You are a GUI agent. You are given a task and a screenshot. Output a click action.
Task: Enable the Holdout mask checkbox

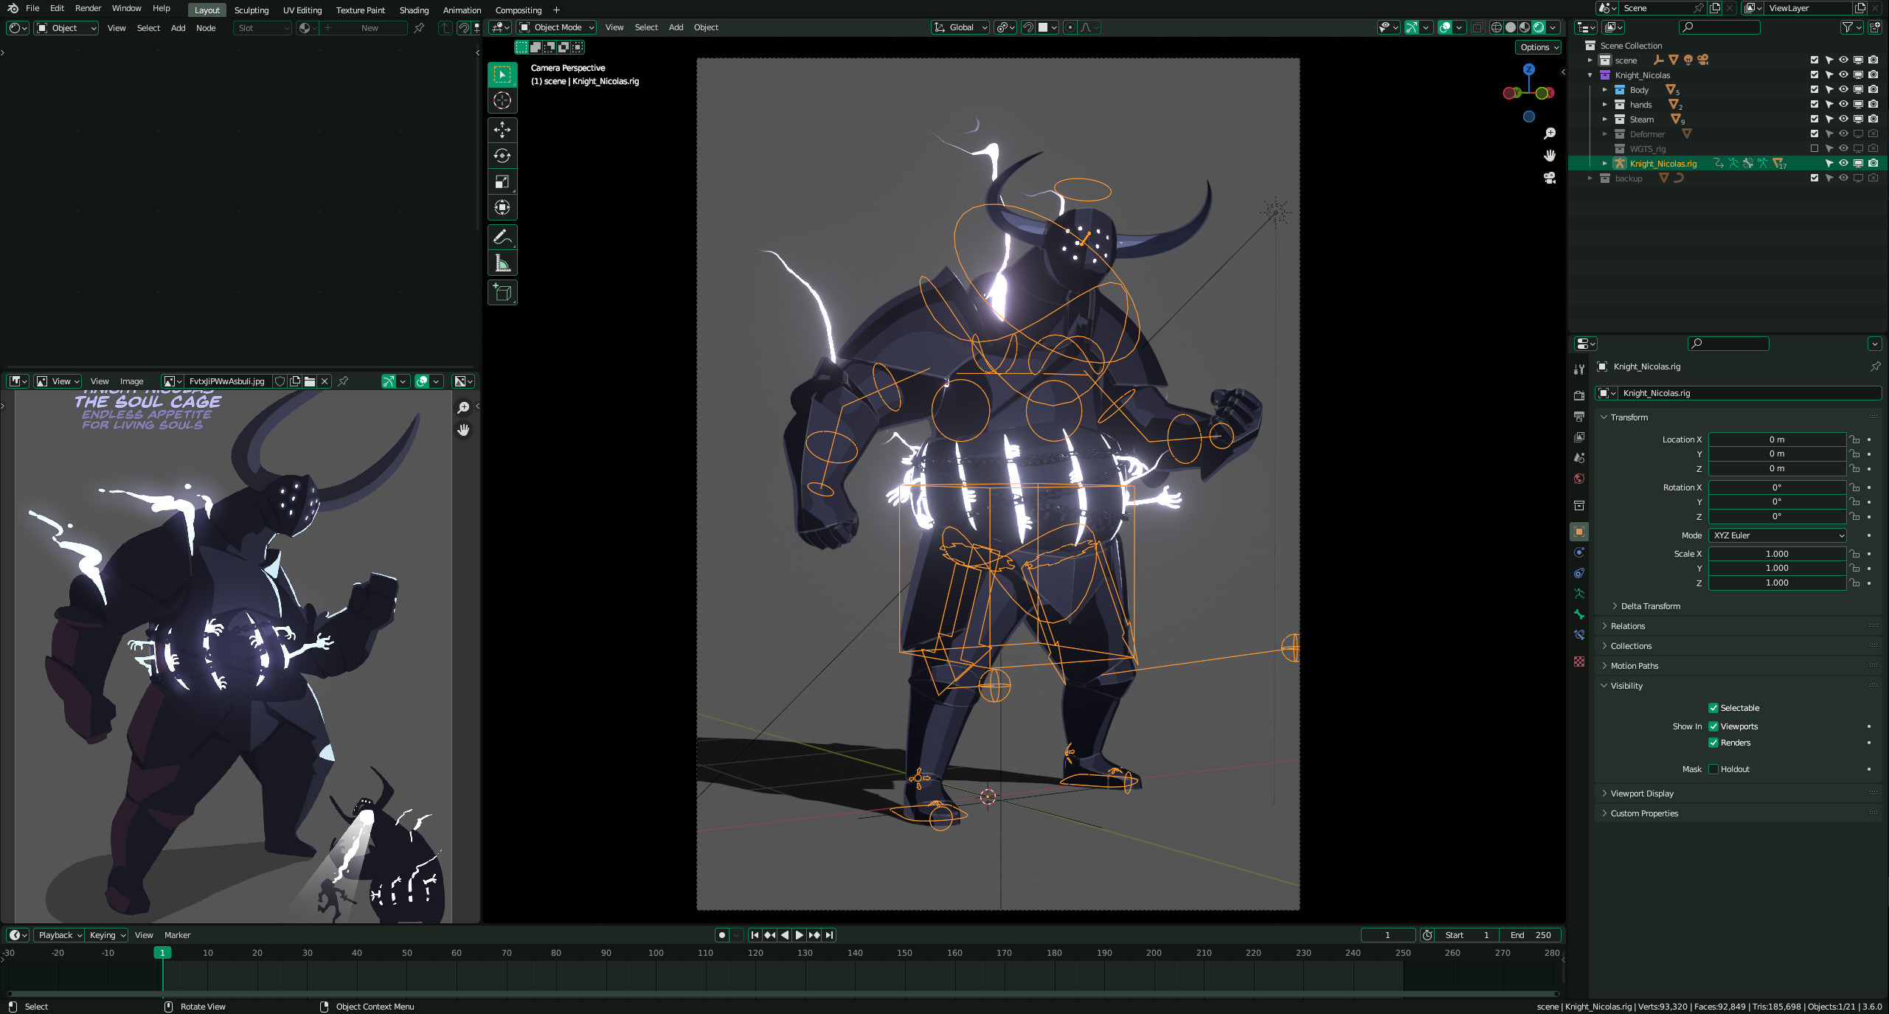click(1713, 769)
